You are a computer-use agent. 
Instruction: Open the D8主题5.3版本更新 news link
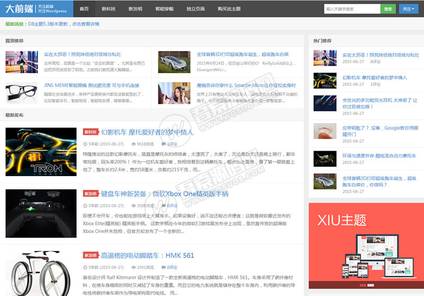[64, 24]
